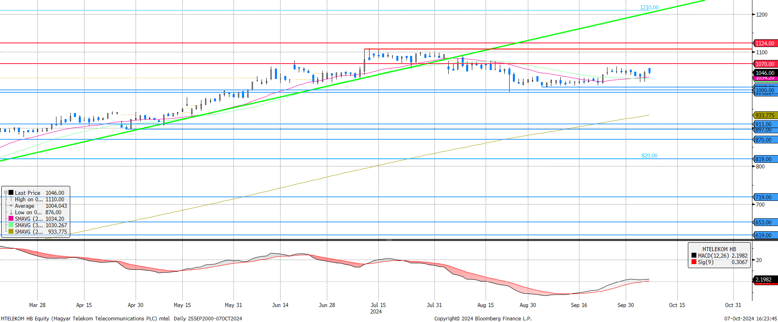Click the 820.00 annotation label
This screenshot has height=322, width=778.
(x=649, y=156)
